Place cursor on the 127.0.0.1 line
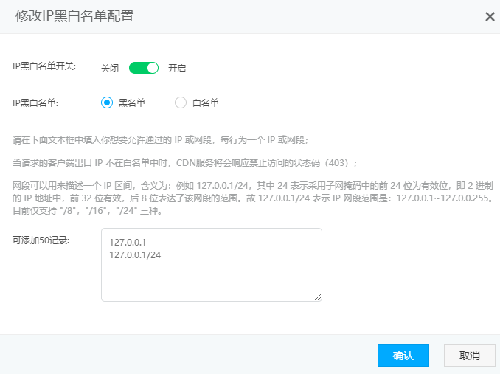500x374 pixels. pyautogui.click(x=128, y=242)
